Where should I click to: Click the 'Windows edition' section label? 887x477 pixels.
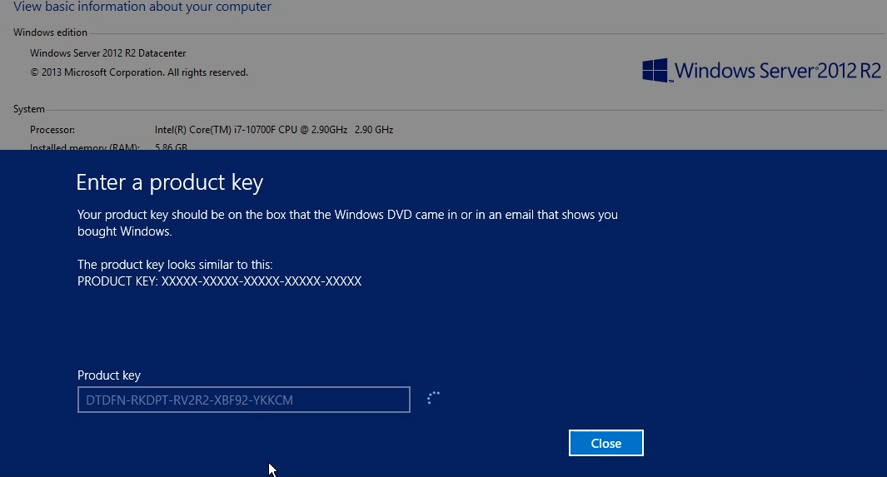[x=50, y=32]
